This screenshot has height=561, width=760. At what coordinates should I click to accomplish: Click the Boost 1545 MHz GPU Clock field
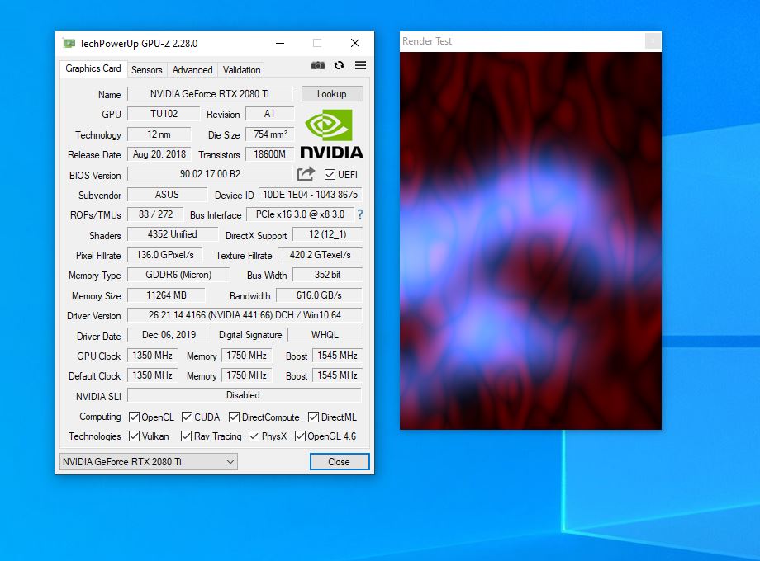pyautogui.click(x=337, y=356)
